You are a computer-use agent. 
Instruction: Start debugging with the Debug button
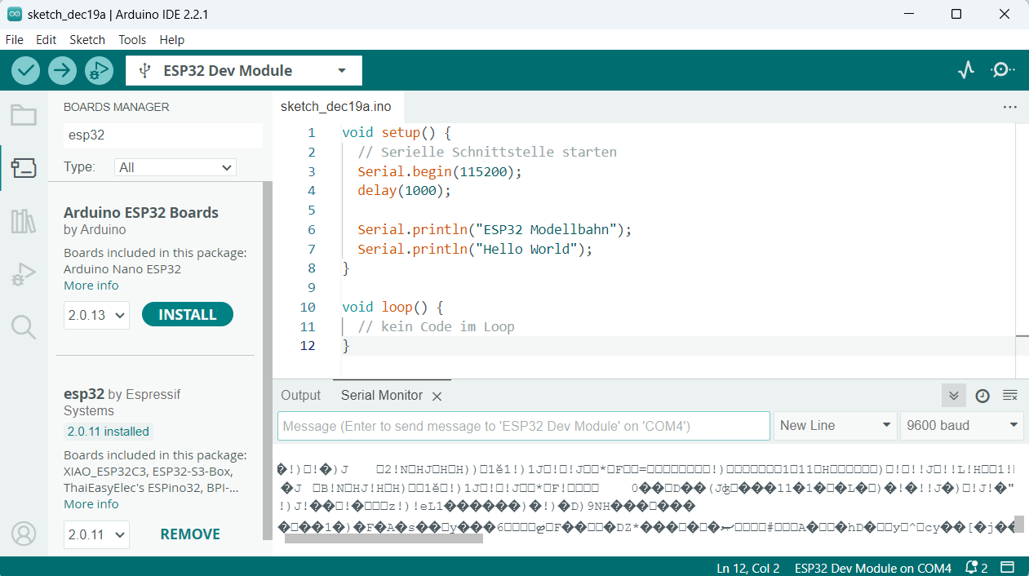[98, 70]
